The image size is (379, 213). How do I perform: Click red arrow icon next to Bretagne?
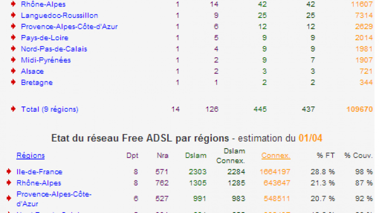click(13, 82)
